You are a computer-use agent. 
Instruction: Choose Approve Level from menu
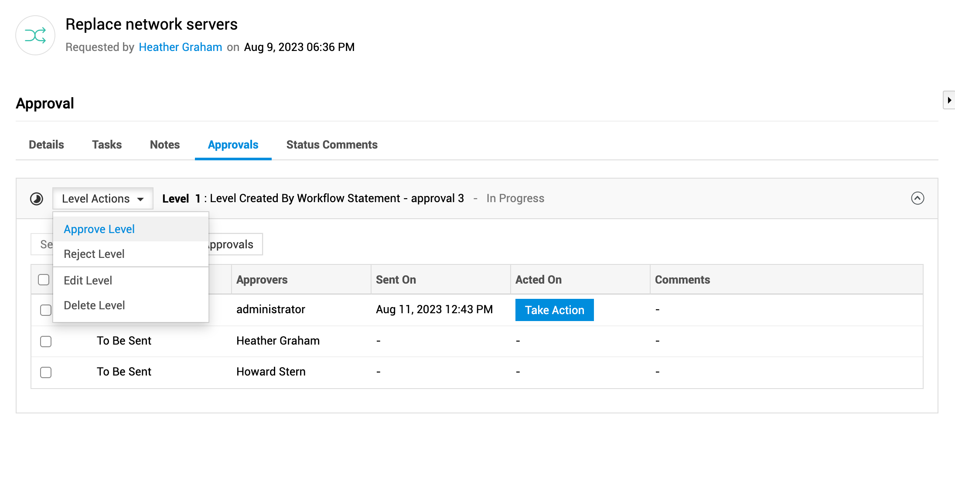coord(99,229)
